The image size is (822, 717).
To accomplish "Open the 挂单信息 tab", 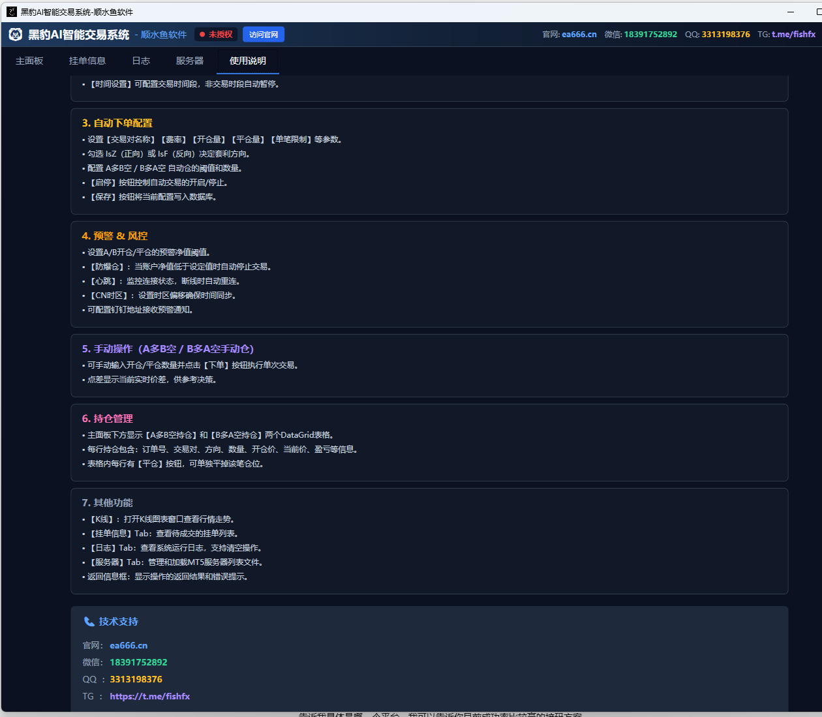I will tap(87, 61).
